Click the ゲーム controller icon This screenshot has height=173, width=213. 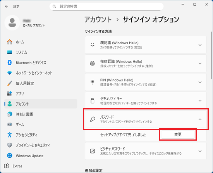10,124
